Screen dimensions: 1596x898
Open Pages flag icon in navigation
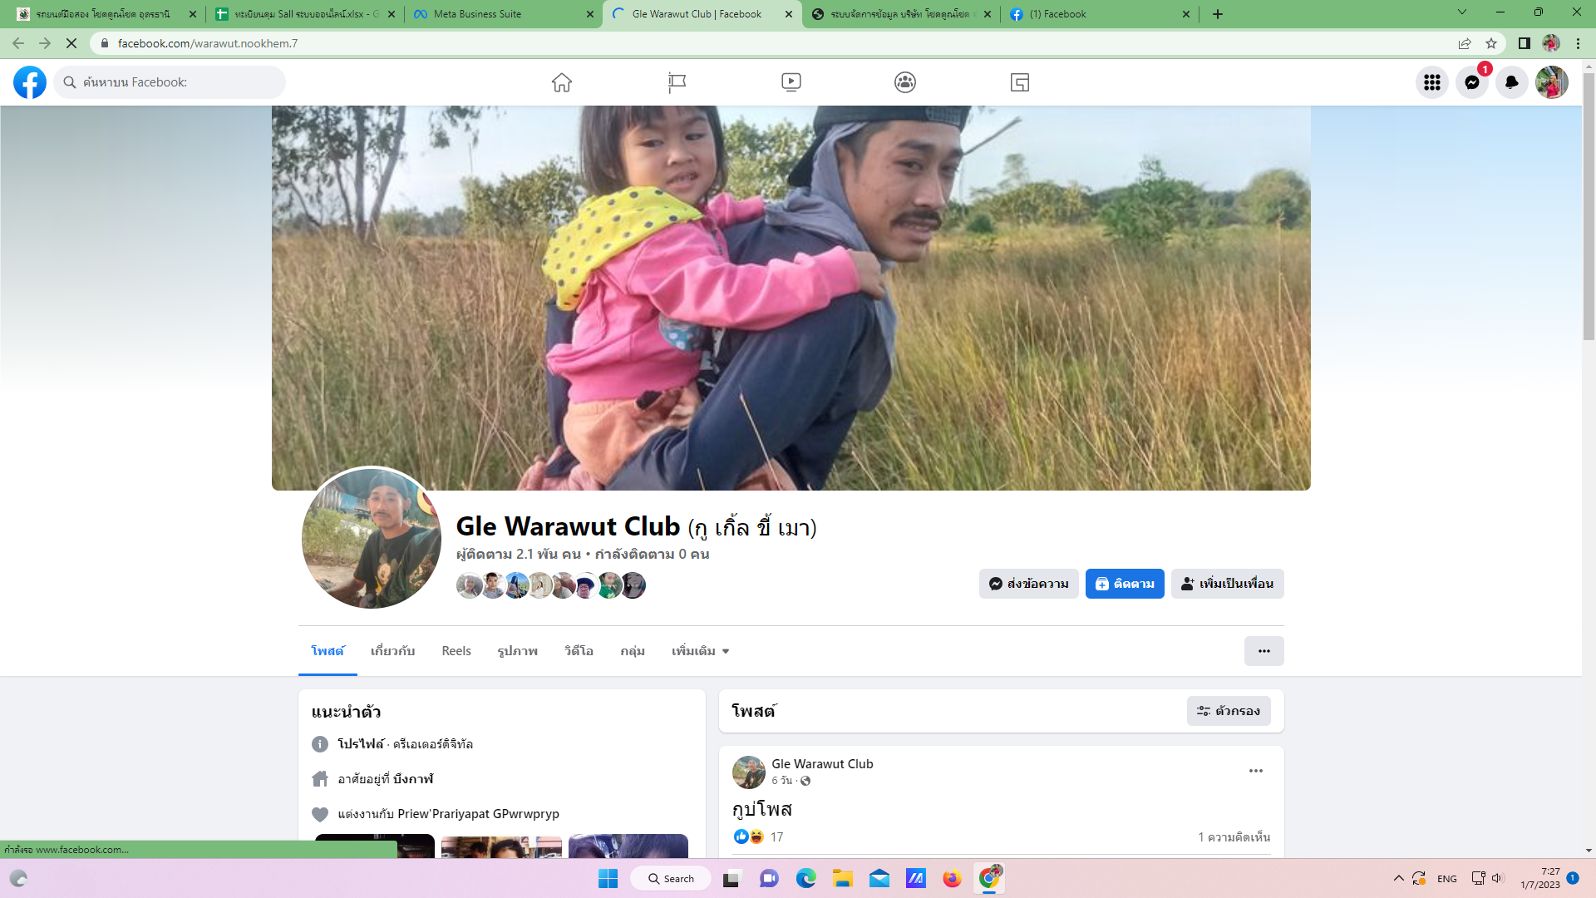[x=677, y=82]
